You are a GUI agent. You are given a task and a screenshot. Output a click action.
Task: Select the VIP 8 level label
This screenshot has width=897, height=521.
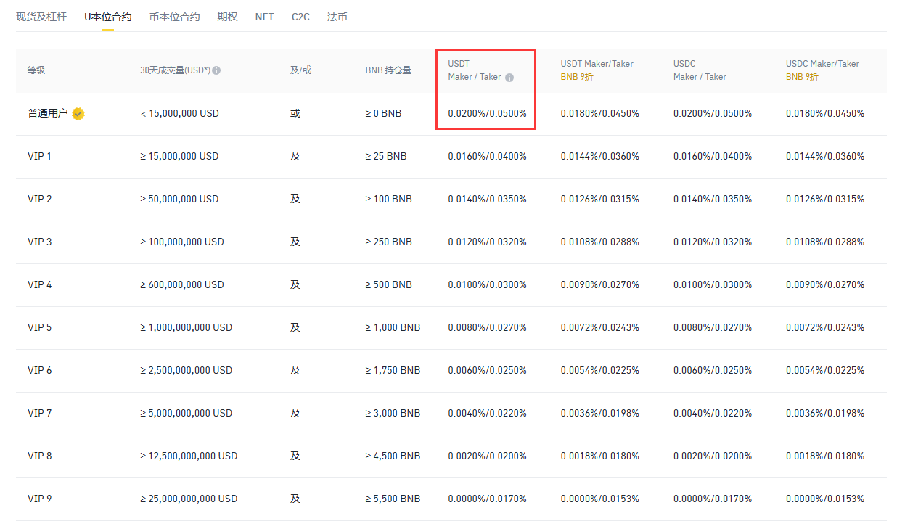[x=40, y=456]
